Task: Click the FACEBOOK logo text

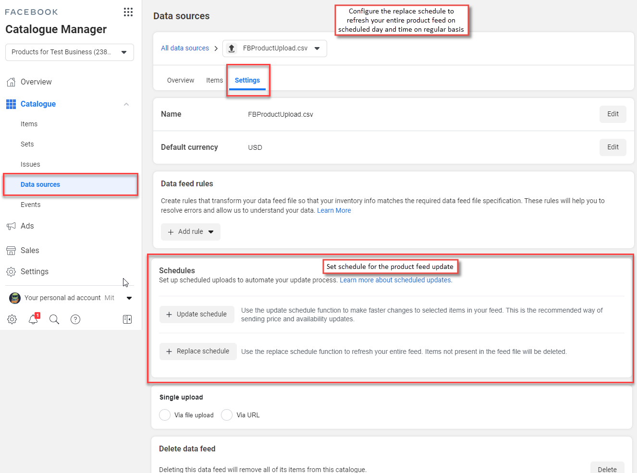Action: point(31,12)
